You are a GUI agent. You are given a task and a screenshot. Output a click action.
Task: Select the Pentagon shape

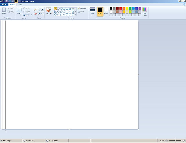[x=61, y=12]
